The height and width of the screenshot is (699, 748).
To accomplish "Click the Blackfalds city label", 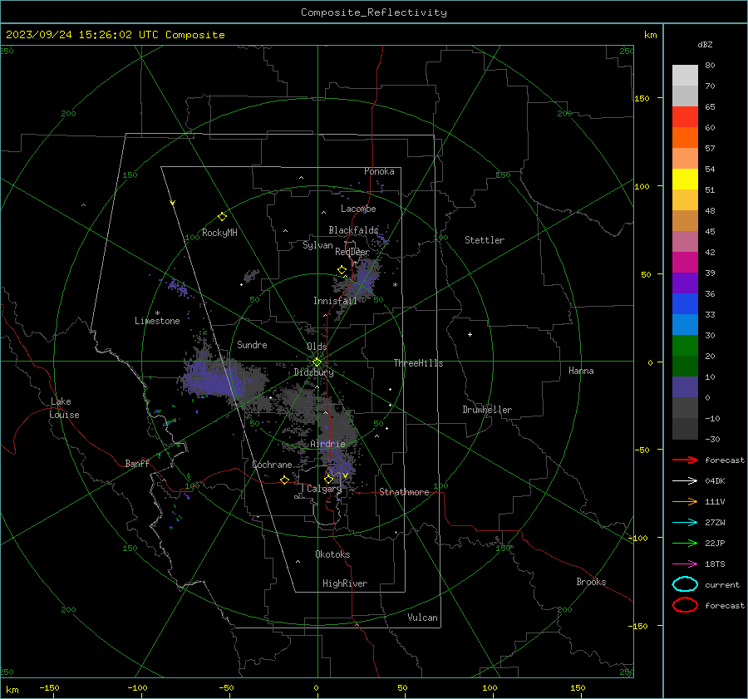I will [x=353, y=230].
